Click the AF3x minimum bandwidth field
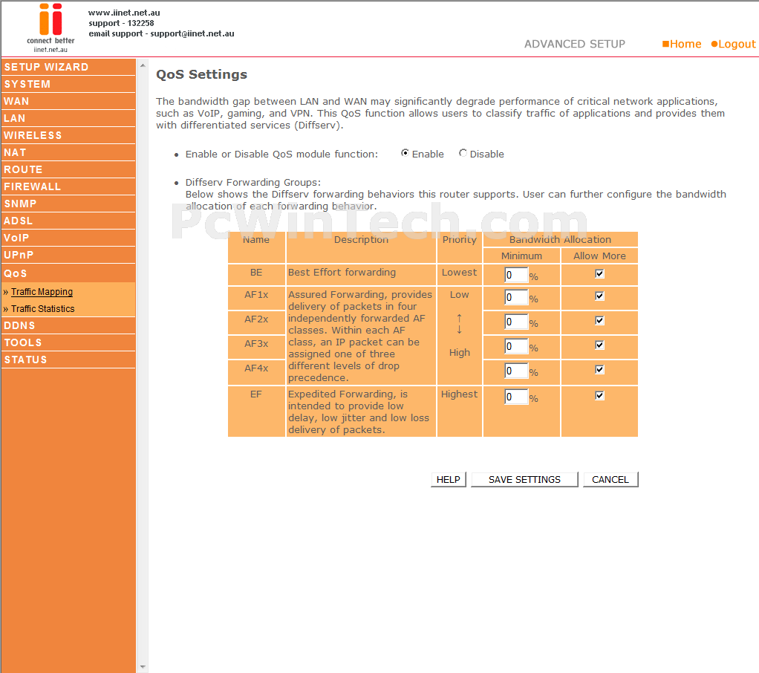Viewport: 759px width, 673px height. (x=515, y=346)
